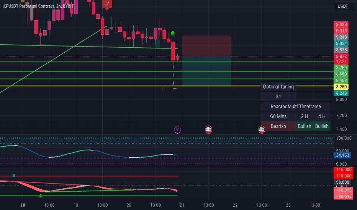Click the 34.153 oscillator value label
Screen dimensions: 357x210
click(x=342, y=155)
